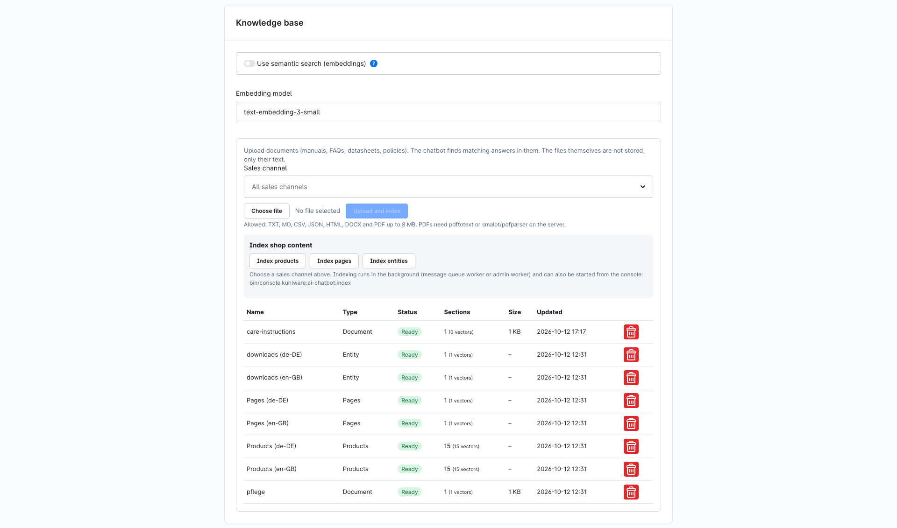Click Index entities button
Viewport: 897px width, 528px height.
tap(389, 261)
